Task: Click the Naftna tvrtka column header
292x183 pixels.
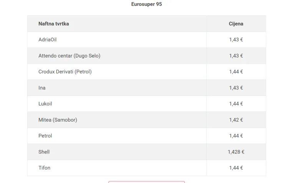Action: pos(54,24)
